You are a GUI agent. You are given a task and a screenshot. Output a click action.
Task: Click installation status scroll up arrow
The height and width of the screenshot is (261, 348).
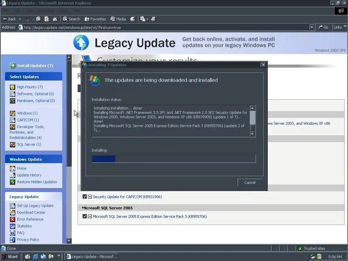253,108
